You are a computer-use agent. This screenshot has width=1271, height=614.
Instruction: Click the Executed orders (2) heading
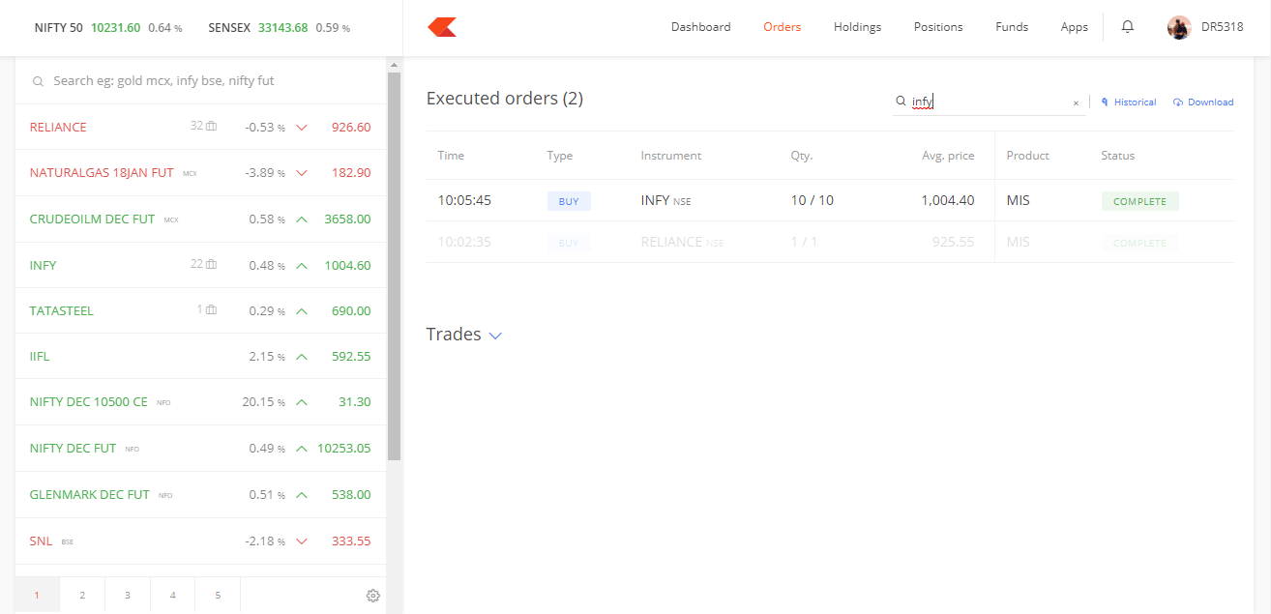[x=505, y=99]
